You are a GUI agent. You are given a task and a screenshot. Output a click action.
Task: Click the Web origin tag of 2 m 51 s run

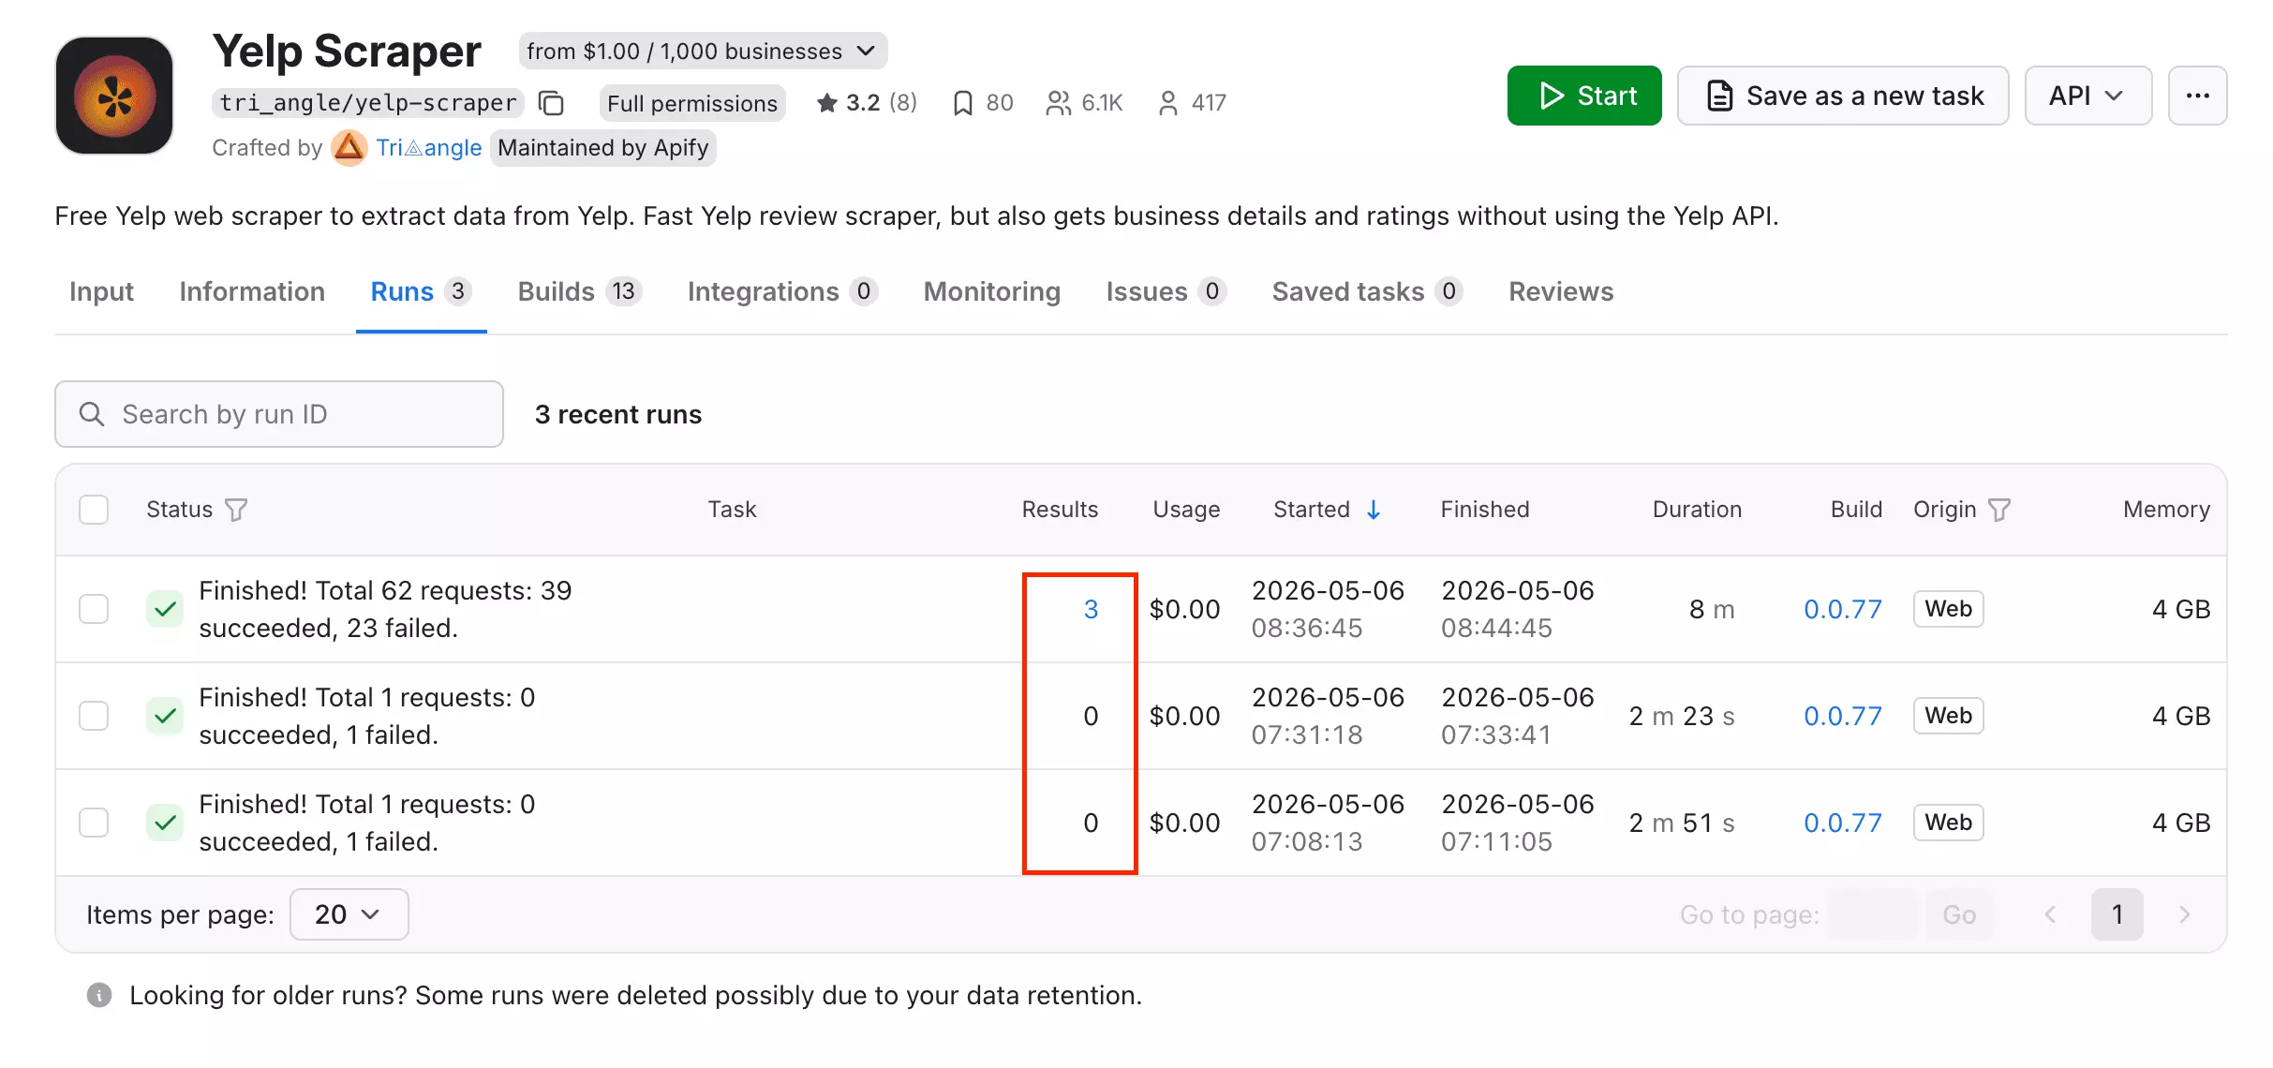click(1948, 823)
